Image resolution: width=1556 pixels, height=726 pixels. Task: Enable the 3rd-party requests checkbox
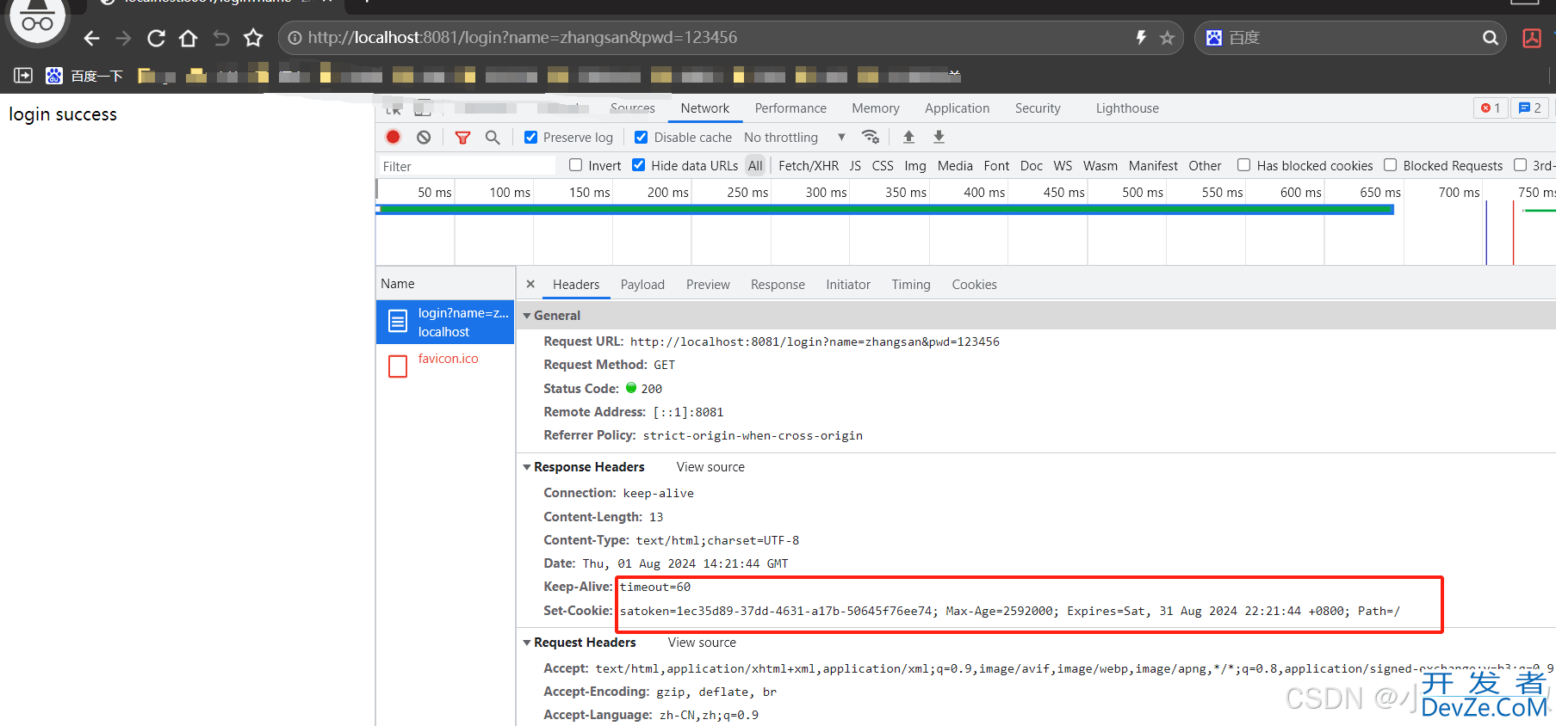[1521, 165]
